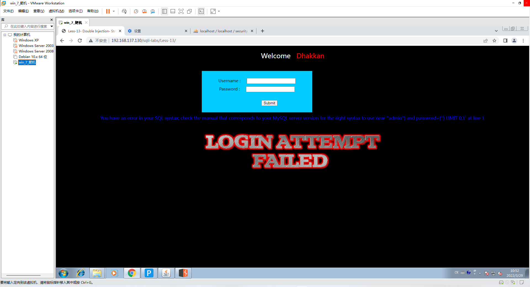Click the Chrome taskbar icon

click(132, 273)
